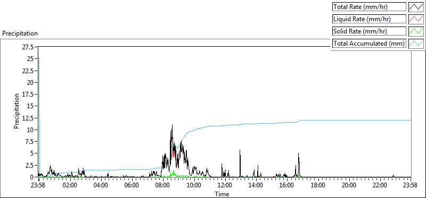Click the Time axis label
The image size is (426, 198).
[x=222, y=194]
